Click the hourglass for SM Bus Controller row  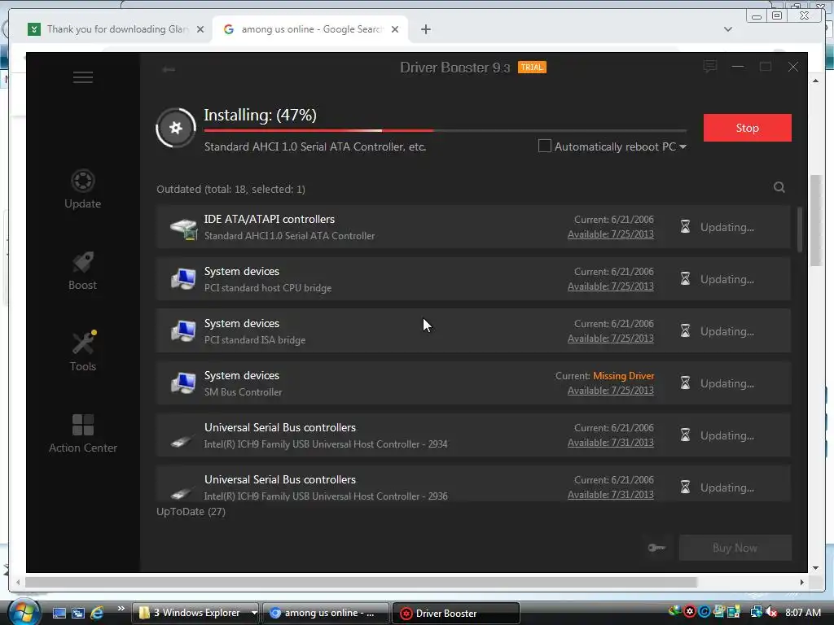click(685, 383)
